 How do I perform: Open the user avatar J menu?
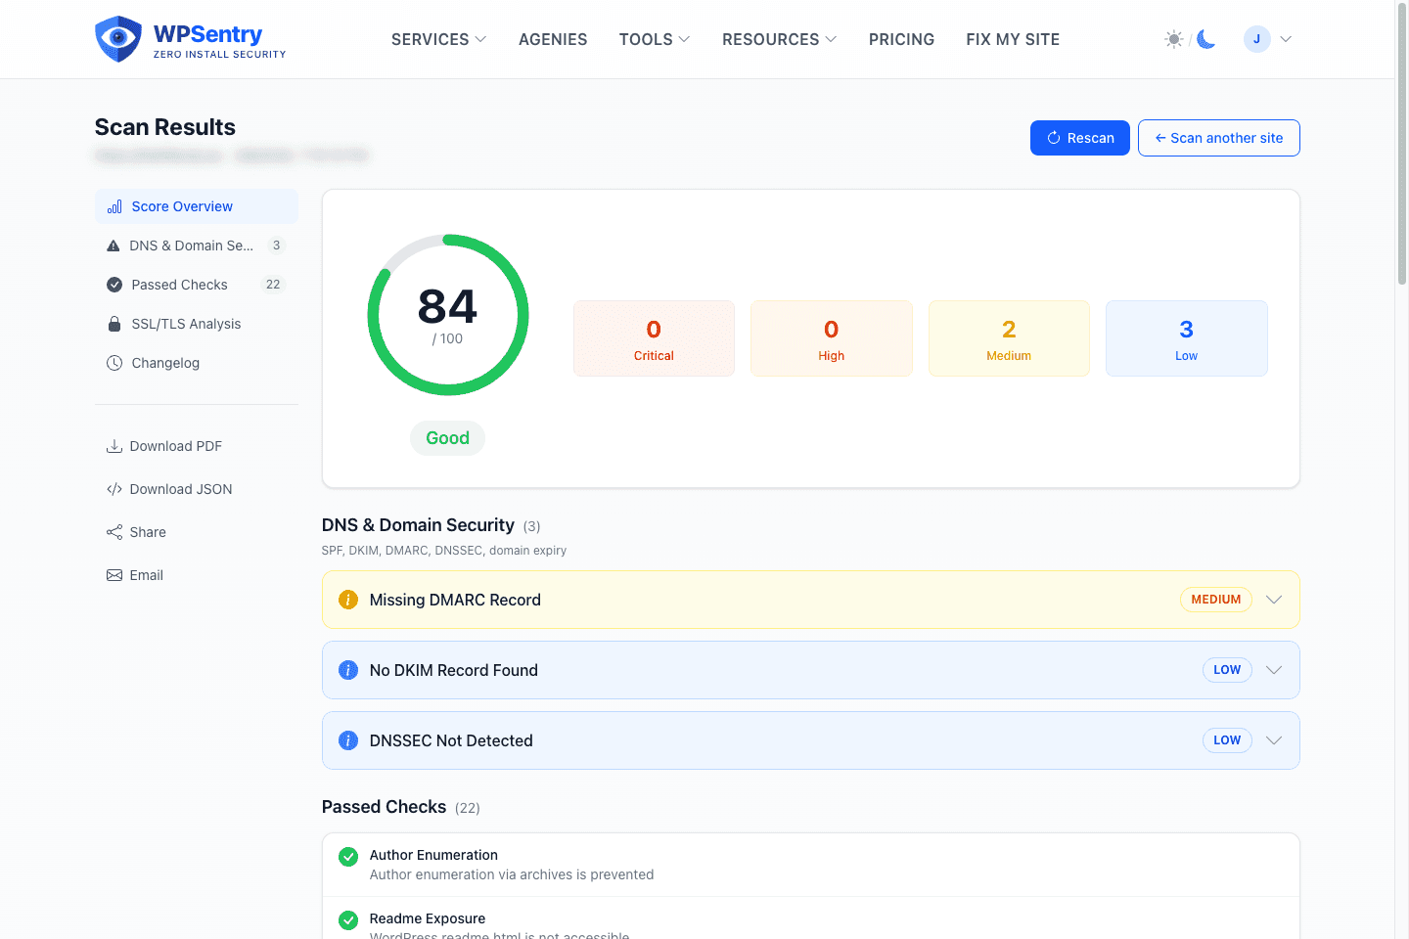pyautogui.click(x=1257, y=39)
